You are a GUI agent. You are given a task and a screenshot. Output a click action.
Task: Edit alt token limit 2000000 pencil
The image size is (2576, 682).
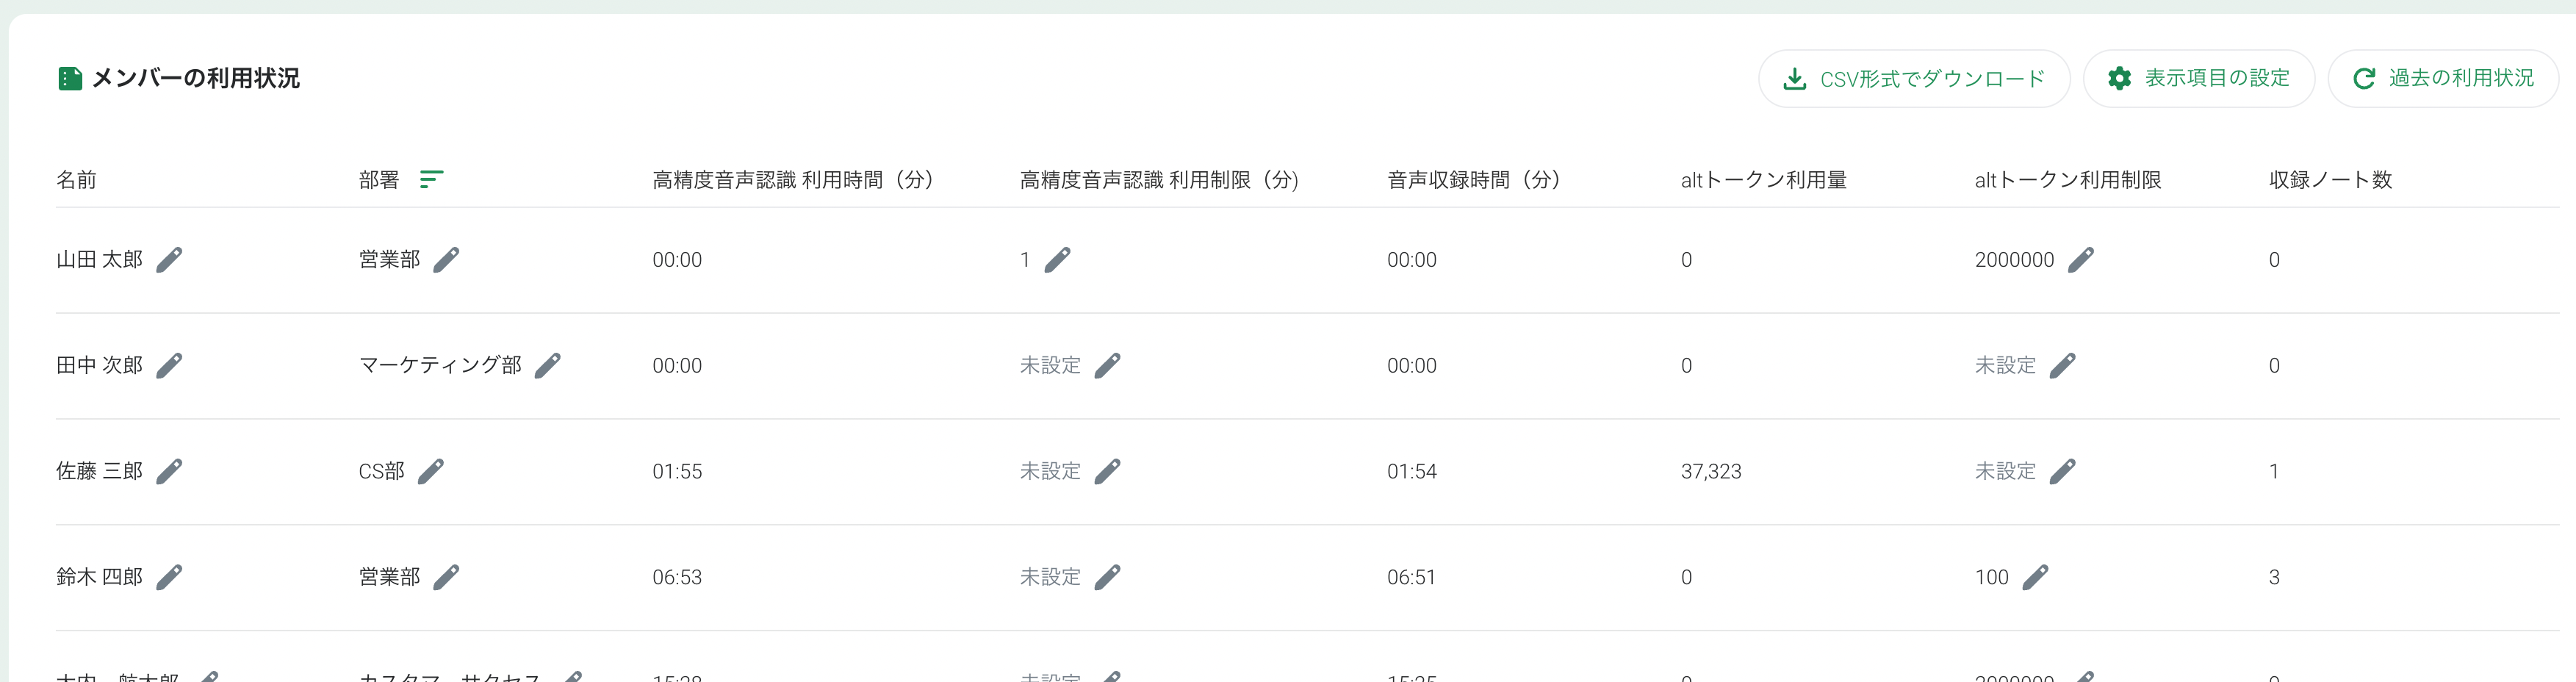coord(2081,260)
